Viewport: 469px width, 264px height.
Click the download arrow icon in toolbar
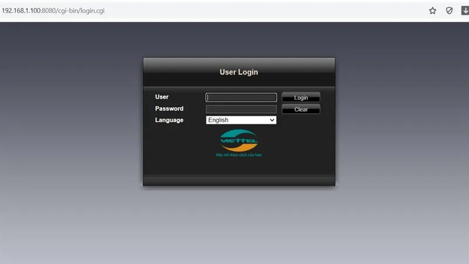coord(464,11)
